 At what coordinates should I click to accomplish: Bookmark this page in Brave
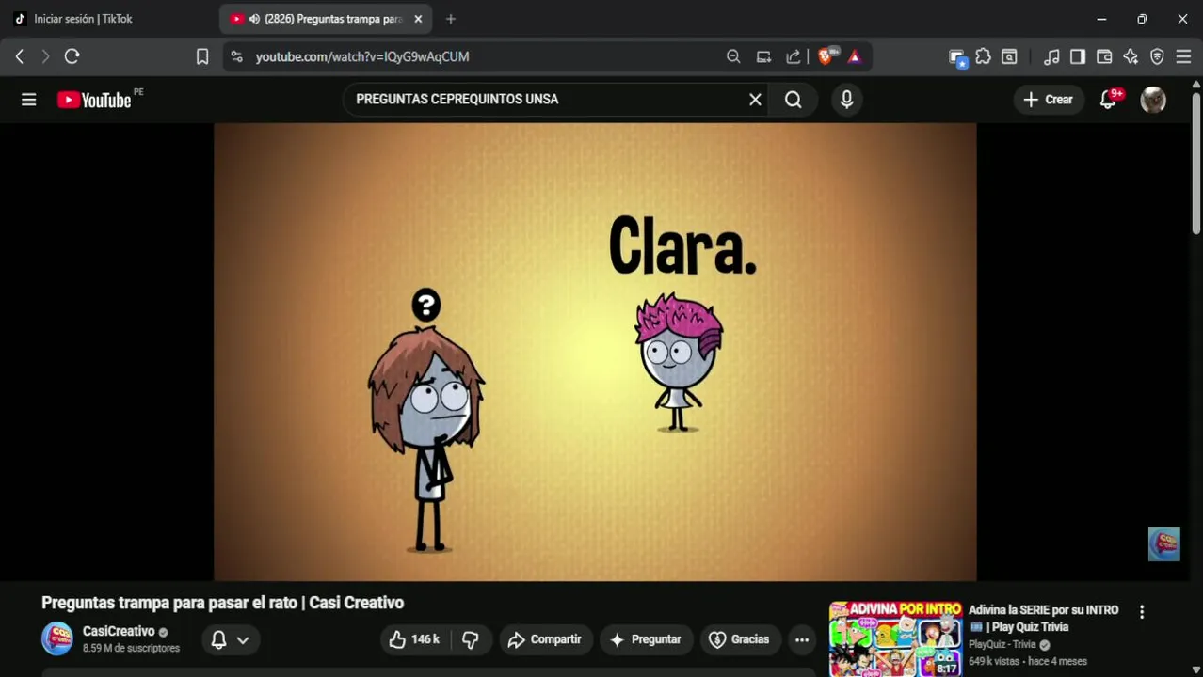tap(202, 56)
